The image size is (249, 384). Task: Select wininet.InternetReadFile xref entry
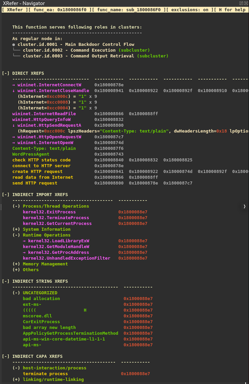pyautogui.click(x=44, y=114)
